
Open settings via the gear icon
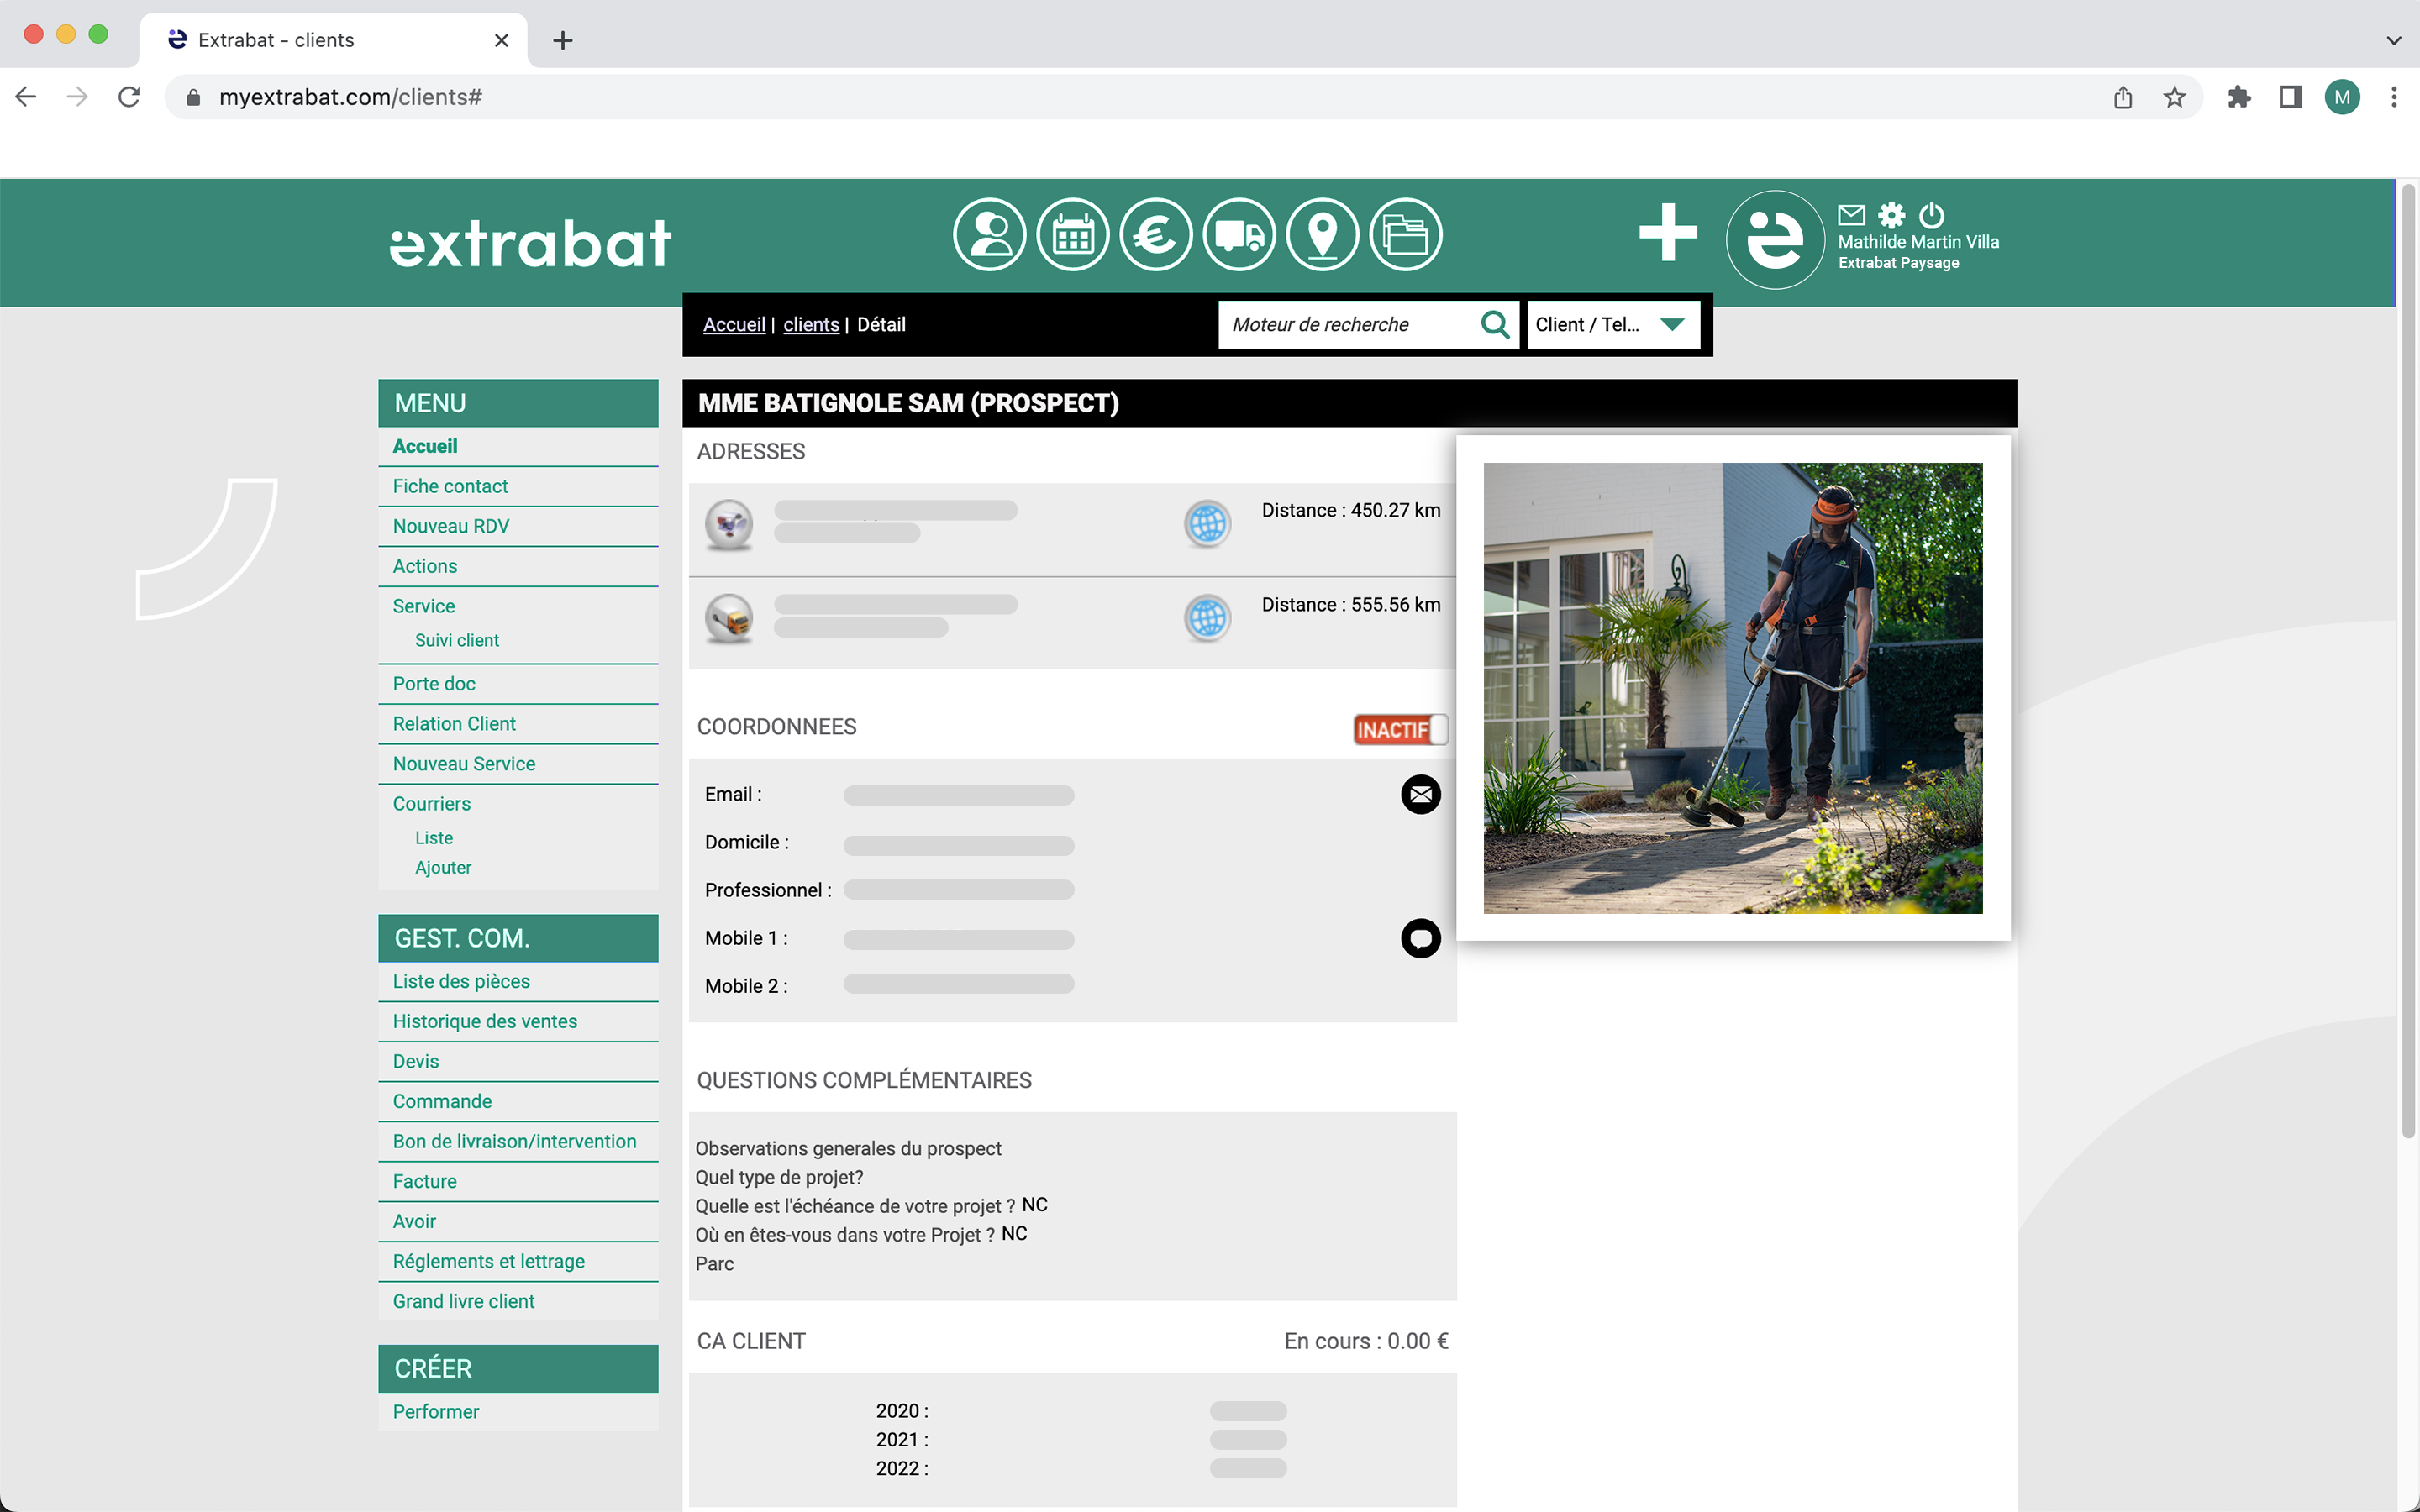coord(1892,213)
